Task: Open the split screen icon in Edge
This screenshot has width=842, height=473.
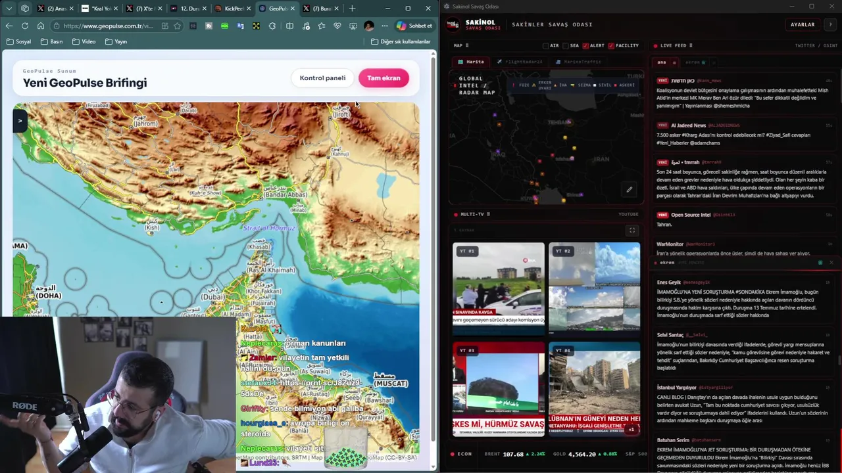Action: coord(289,26)
